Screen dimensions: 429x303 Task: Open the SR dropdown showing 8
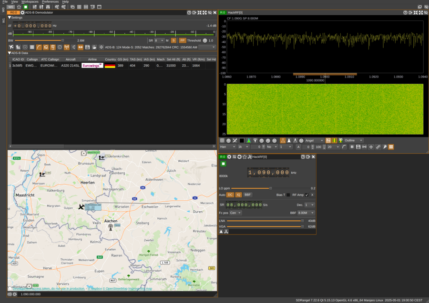(159, 40)
